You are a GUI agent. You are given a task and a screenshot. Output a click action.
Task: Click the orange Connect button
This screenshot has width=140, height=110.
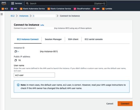[x=125, y=104]
